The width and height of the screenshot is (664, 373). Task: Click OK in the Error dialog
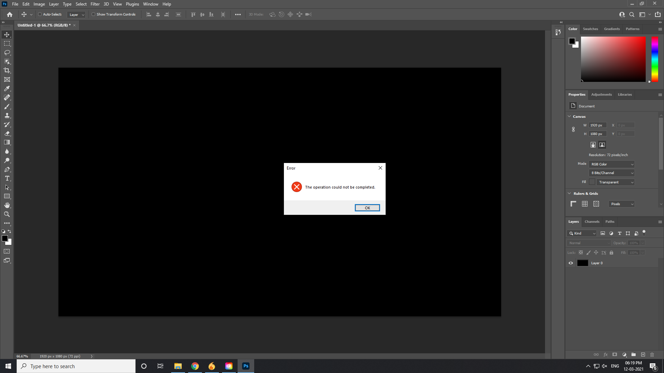(367, 208)
